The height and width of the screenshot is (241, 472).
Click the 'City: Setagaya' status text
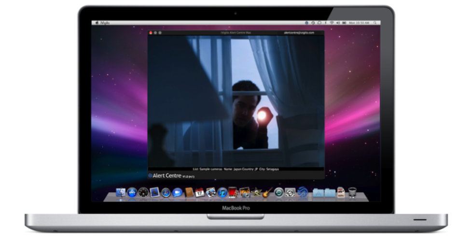pyautogui.click(x=269, y=170)
